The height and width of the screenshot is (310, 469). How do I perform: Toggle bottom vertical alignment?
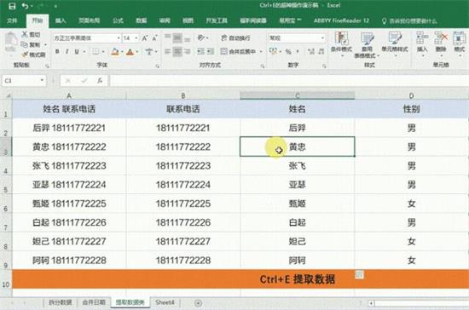188,38
